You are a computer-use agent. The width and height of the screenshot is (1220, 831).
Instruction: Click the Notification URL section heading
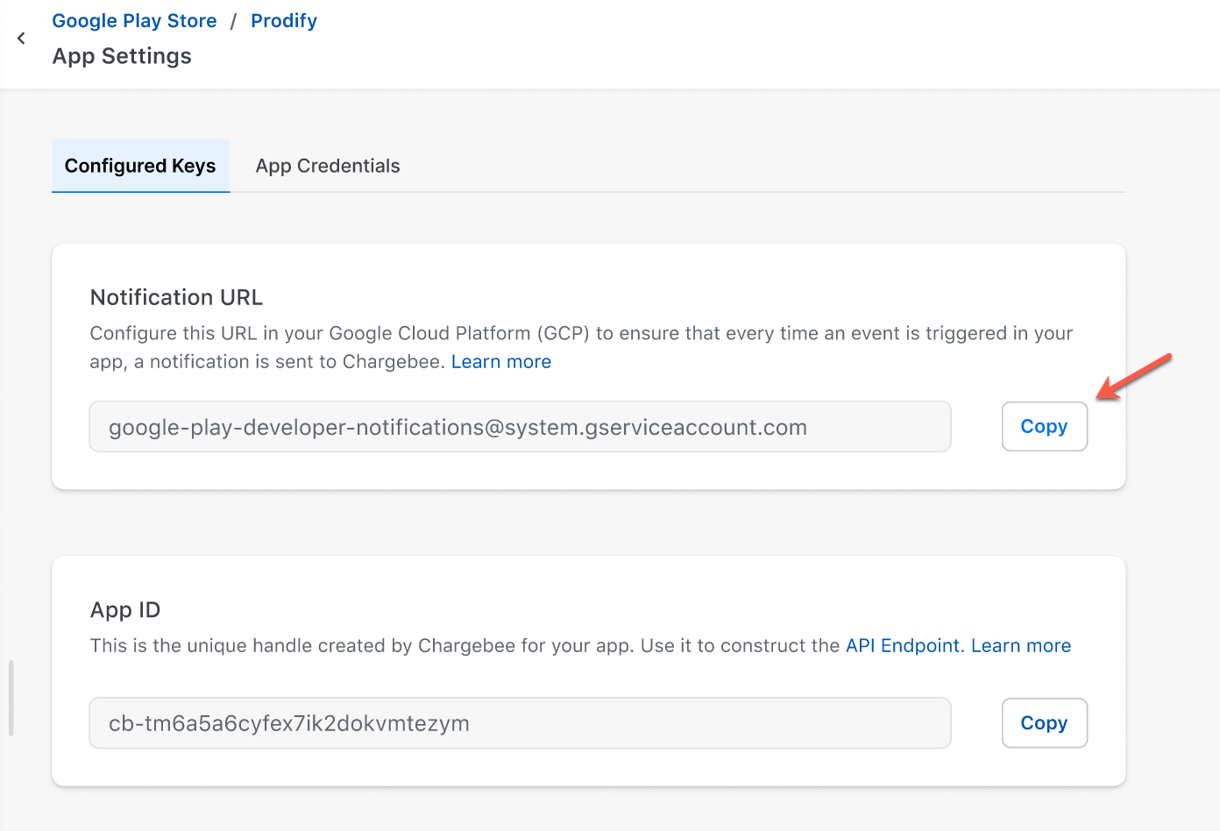tap(176, 297)
